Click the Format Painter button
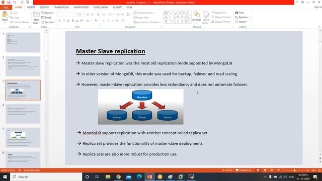 (20, 22)
